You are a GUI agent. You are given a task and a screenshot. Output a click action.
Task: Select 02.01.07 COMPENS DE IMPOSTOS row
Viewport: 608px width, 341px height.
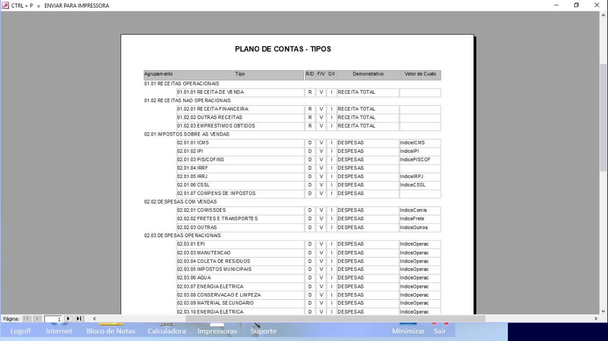coord(309,194)
